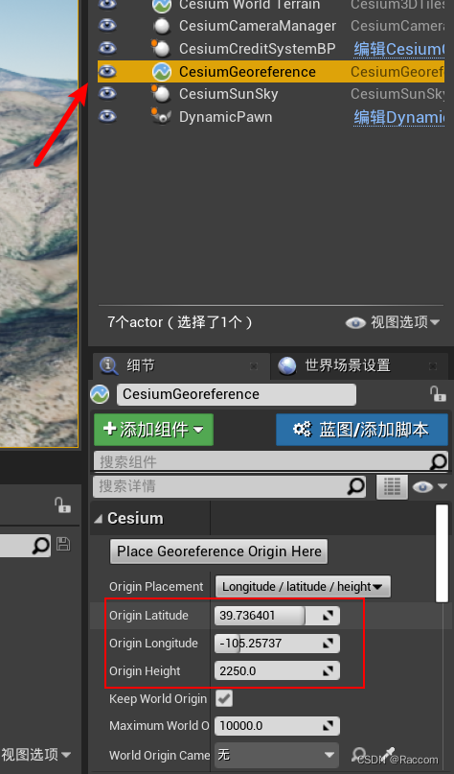
Task: Select DynamicPawn actor in outliner
Action: click(271, 117)
